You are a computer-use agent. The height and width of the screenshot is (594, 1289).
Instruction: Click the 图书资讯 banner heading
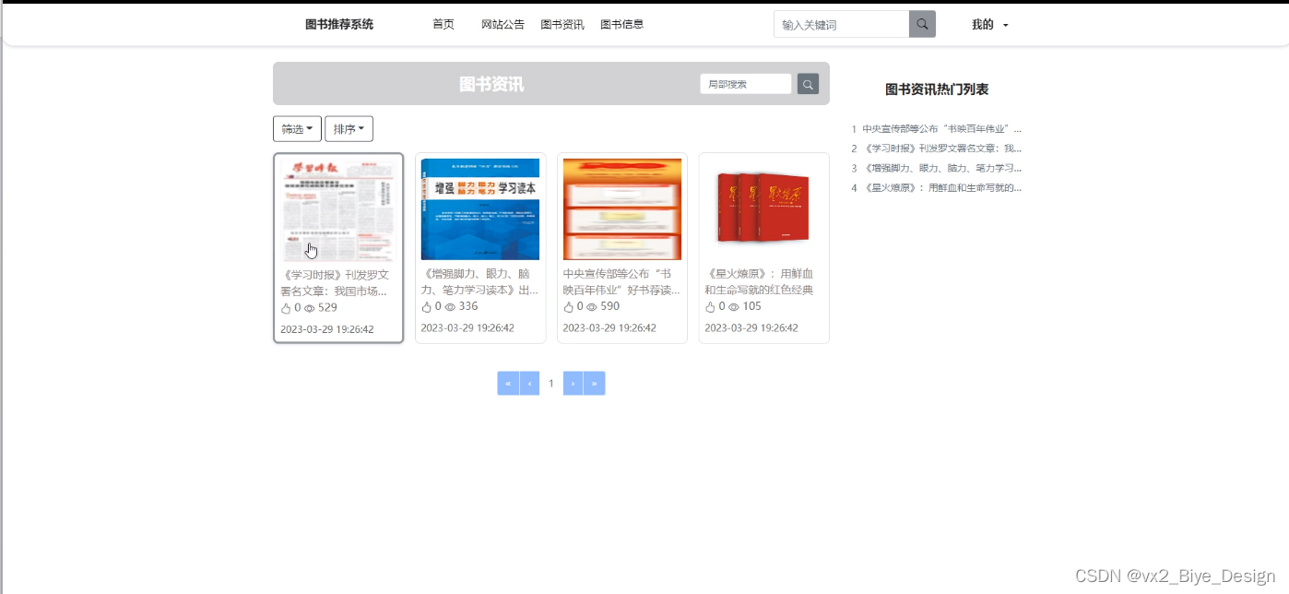[491, 85]
